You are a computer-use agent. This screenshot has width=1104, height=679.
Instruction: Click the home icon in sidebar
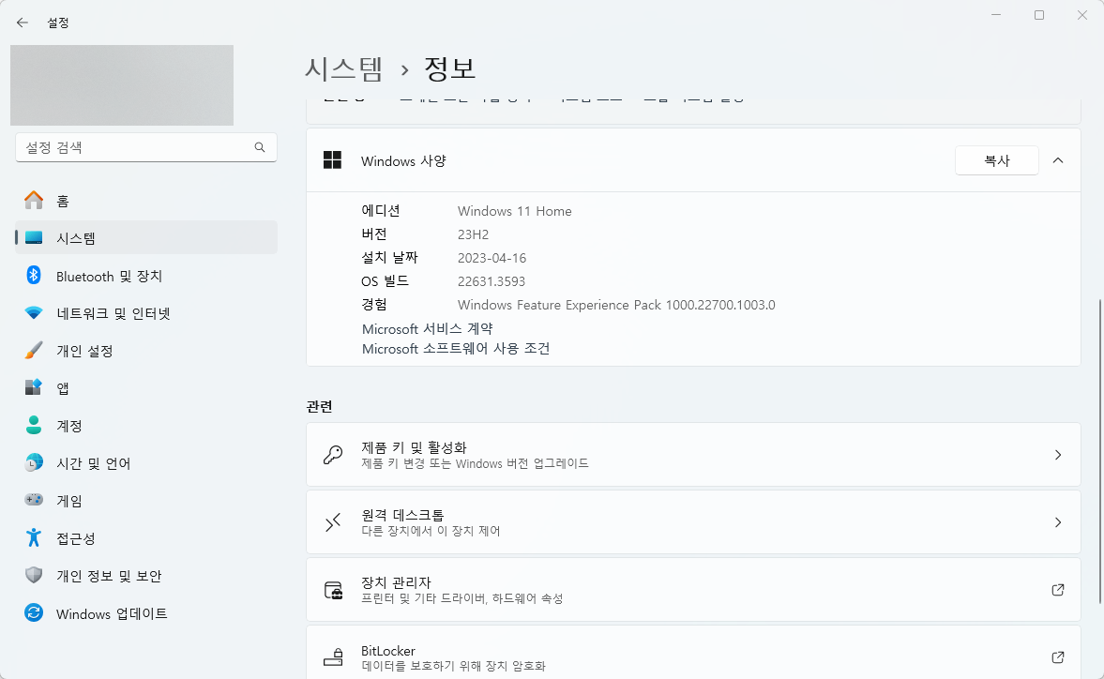[x=33, y=201]
